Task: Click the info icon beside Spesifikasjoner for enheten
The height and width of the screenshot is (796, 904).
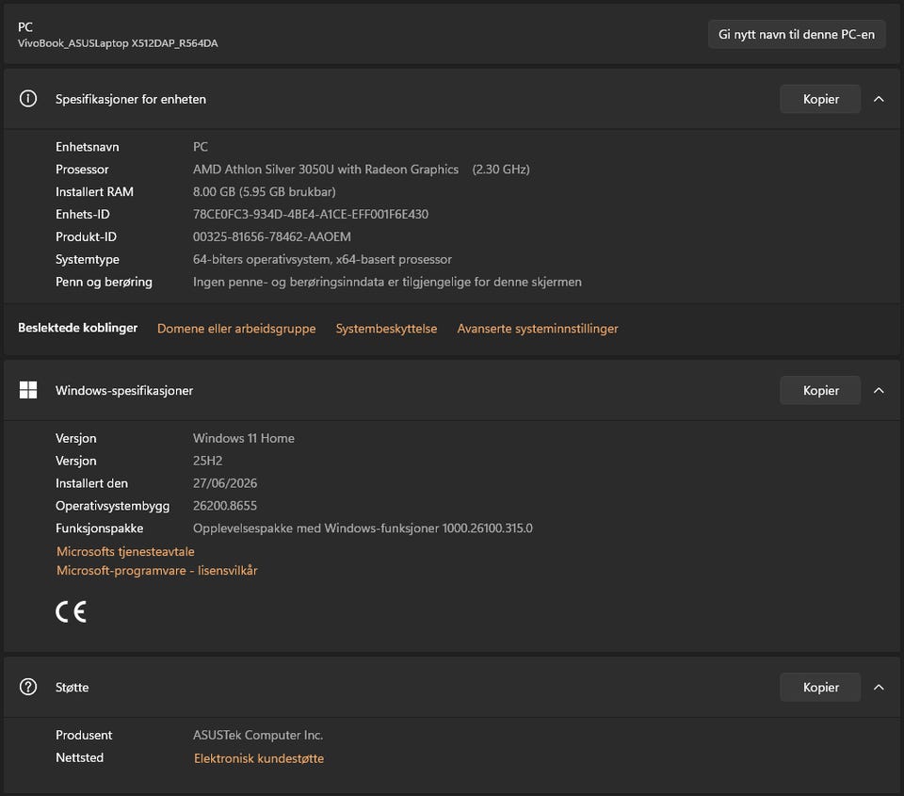Action: click(x=27, y=99)
